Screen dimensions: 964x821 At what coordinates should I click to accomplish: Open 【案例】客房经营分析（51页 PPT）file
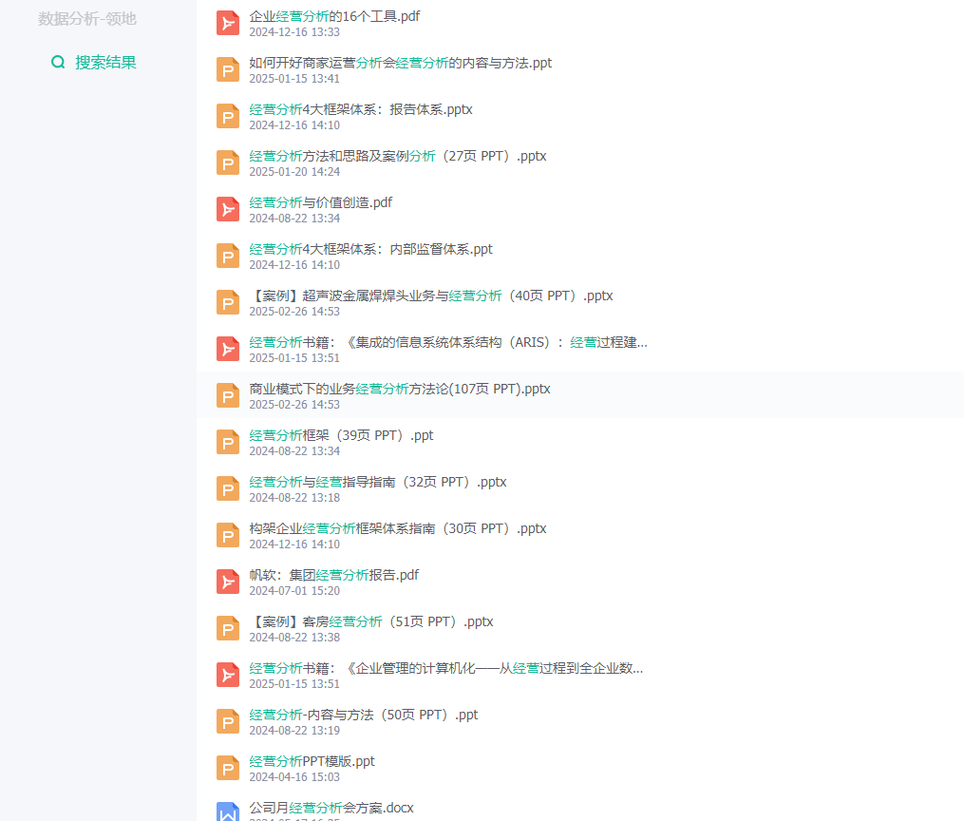click(370, 621)
